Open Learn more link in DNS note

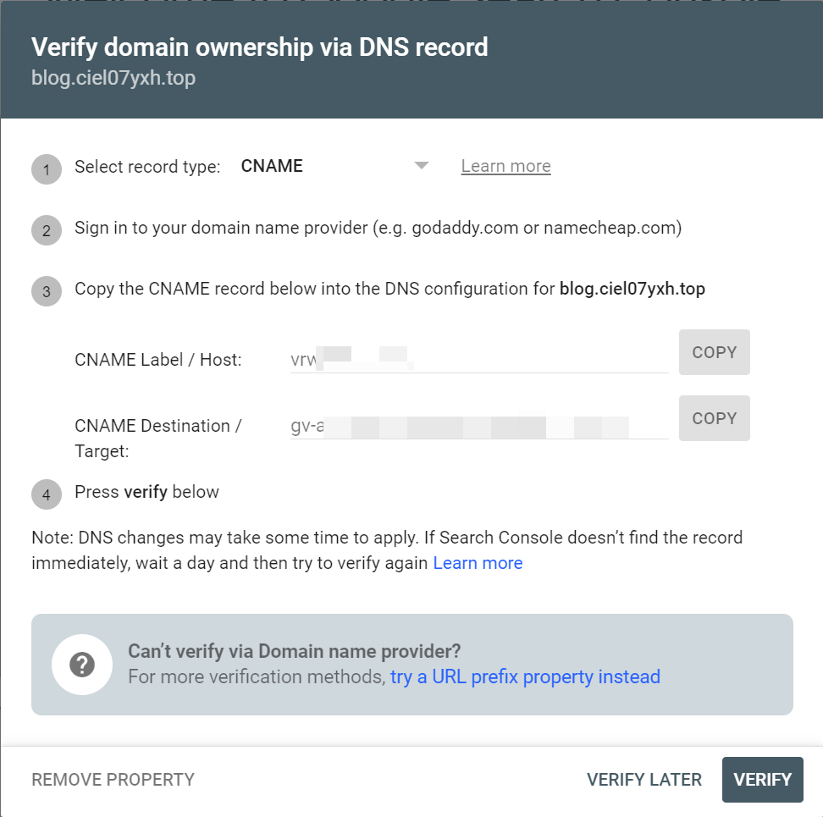(478, 563)
